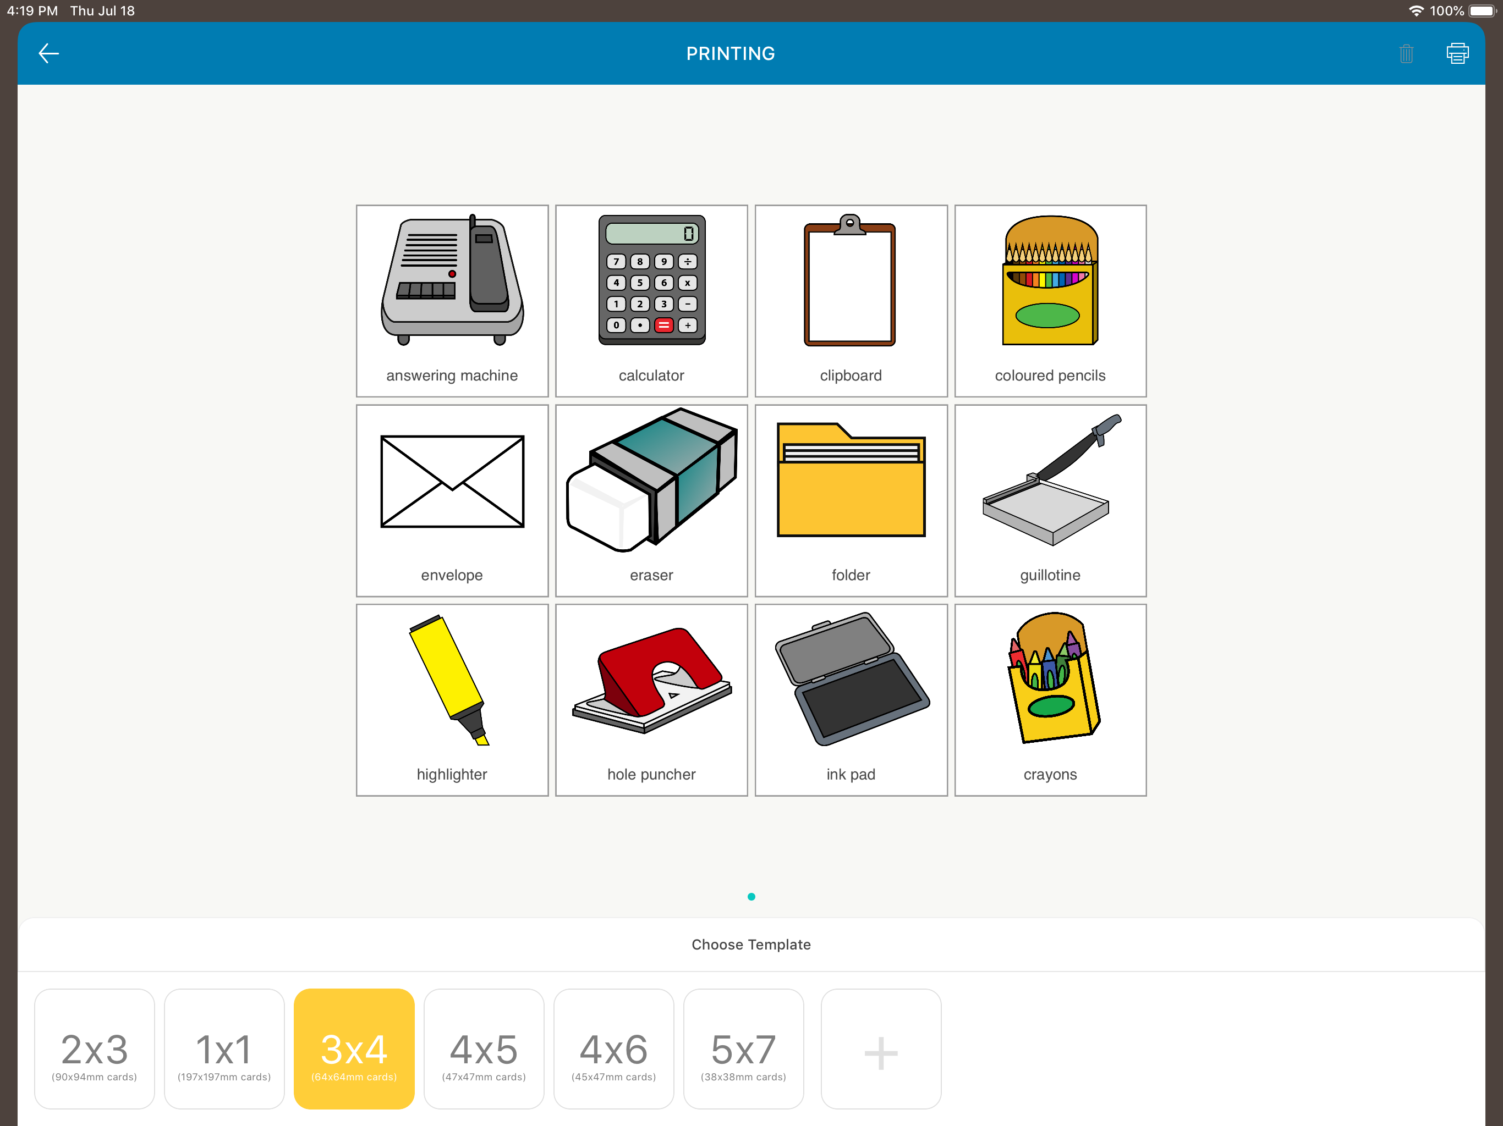Image resolution: width=1503 pixels, height=1126 pixels.
Task: Select the guillotine card
Action: [x=1050, y=500]
